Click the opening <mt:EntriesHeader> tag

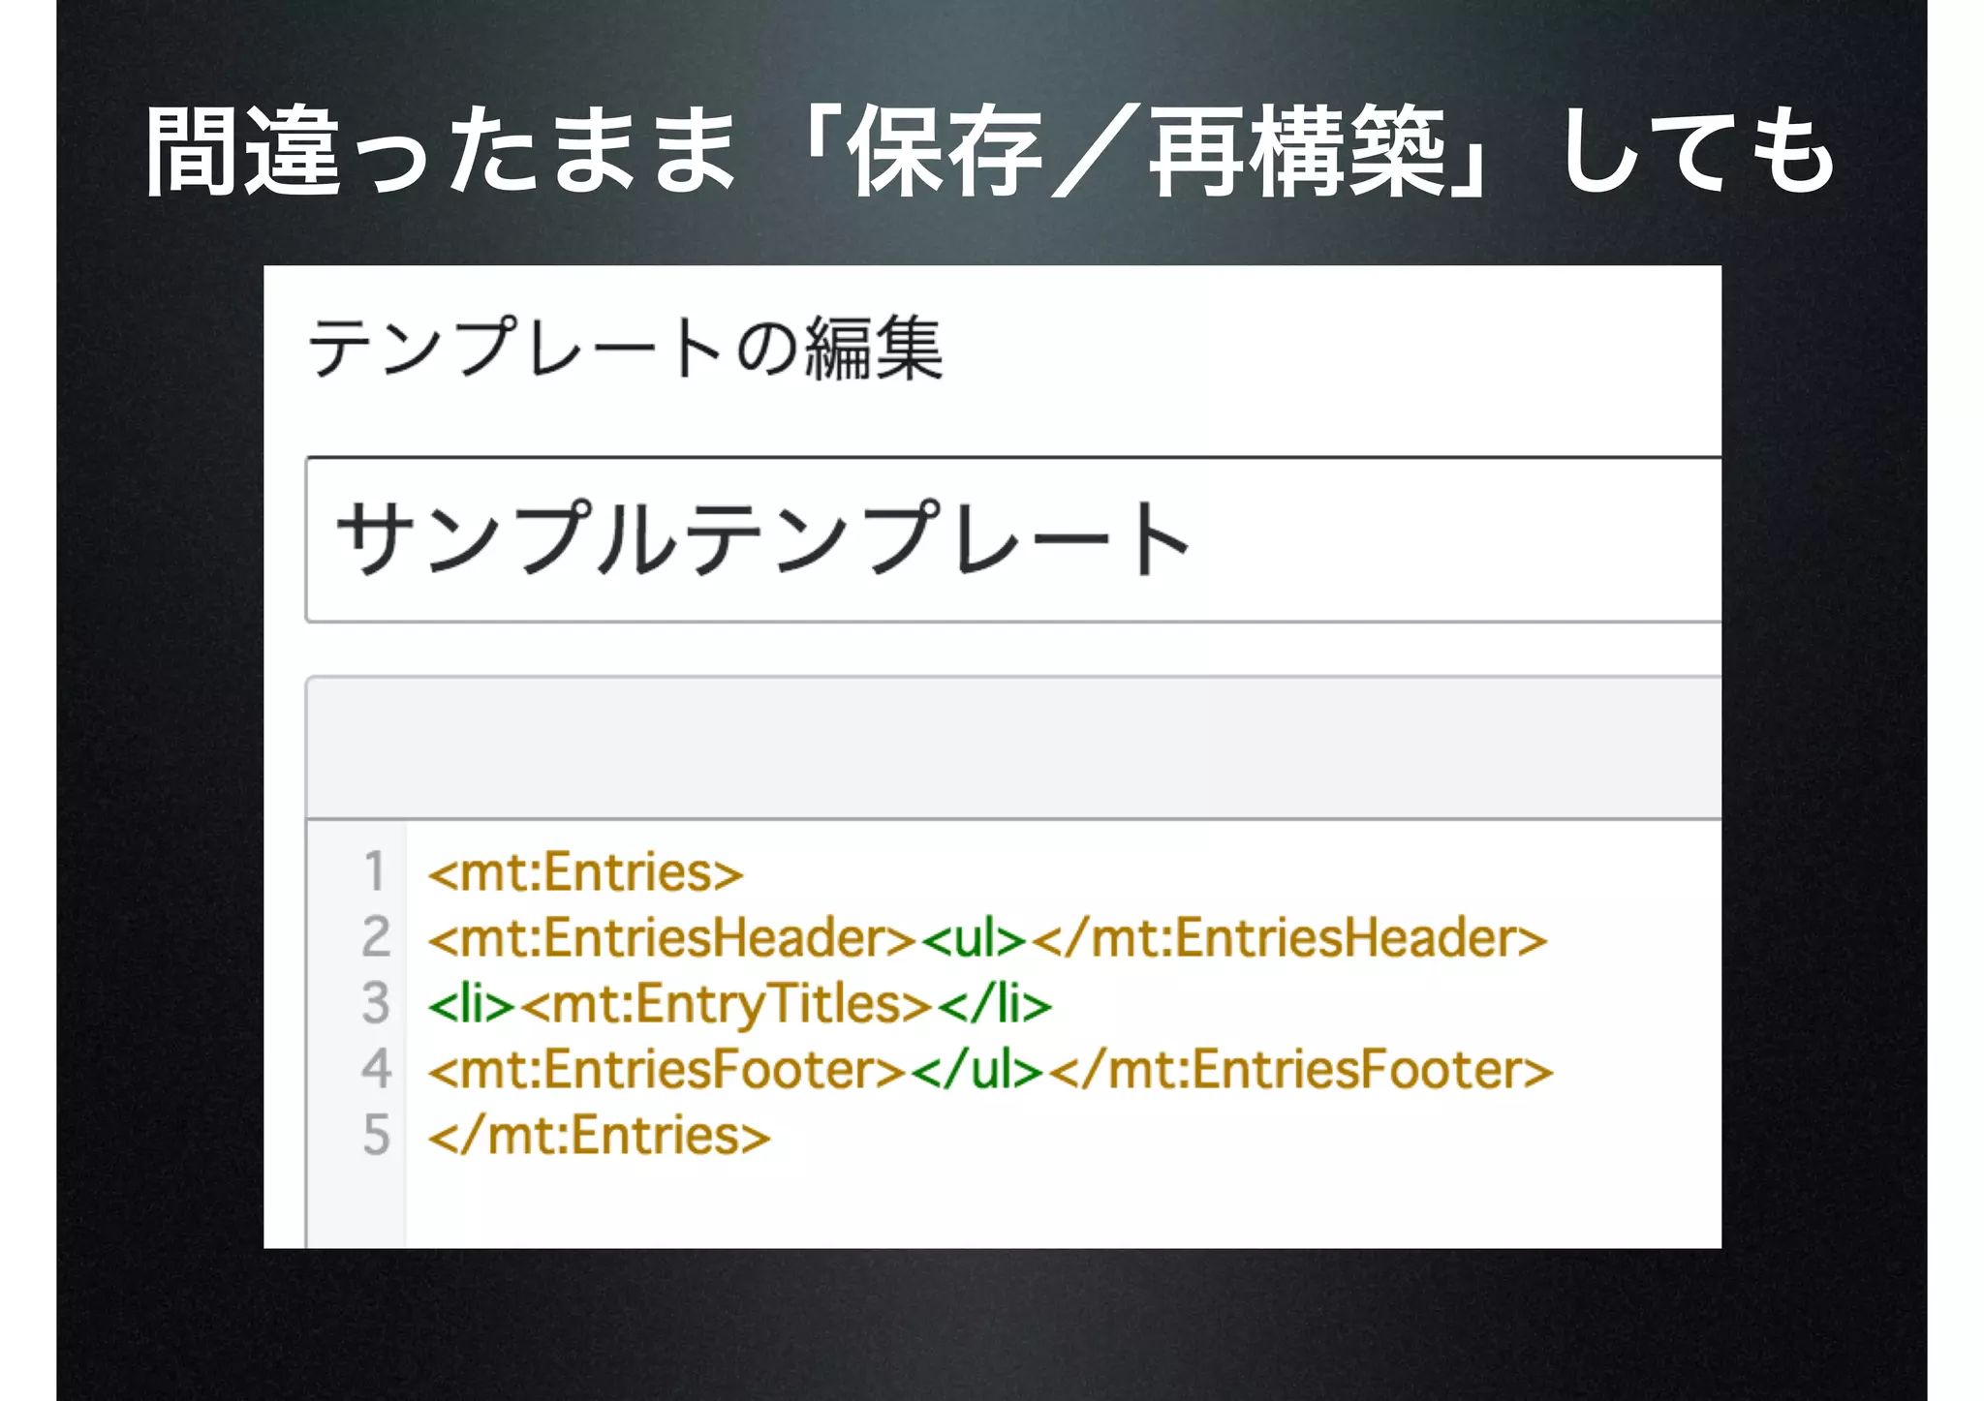tap(670, 937)
